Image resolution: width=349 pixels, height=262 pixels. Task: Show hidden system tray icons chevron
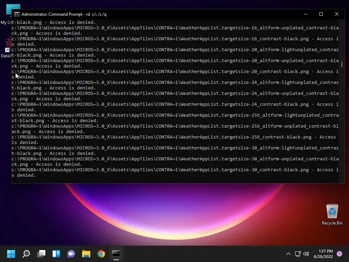288,254
